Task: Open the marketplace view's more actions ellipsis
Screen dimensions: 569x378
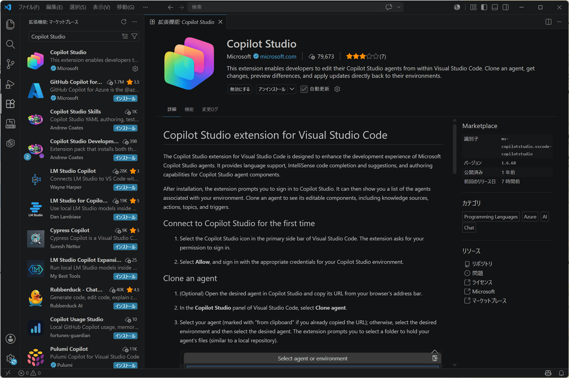Action: pos(135,22)
